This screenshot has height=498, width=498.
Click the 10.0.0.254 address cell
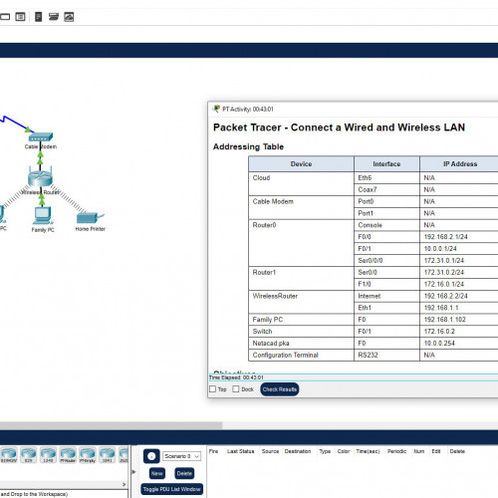459,343
